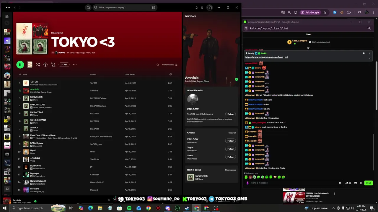The width and height of the screenshot is (378, 212).
Task: Open the music note tile in the sidebar
Action: click(x=7, y=189)
